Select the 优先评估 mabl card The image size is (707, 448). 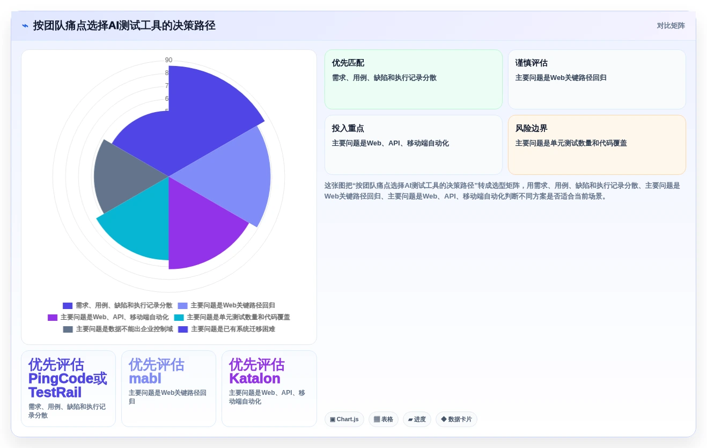point(168,388)
